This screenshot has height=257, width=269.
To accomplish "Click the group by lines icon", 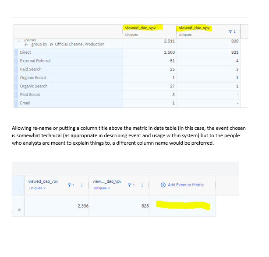I will click(26, 44).
